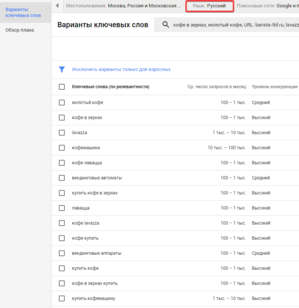Open the Местоположения location setting
299x308 pixels.
tap(123, 6)
